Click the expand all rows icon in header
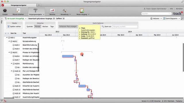The height and width of the screenshot is (103, 184). coord(6,33)
